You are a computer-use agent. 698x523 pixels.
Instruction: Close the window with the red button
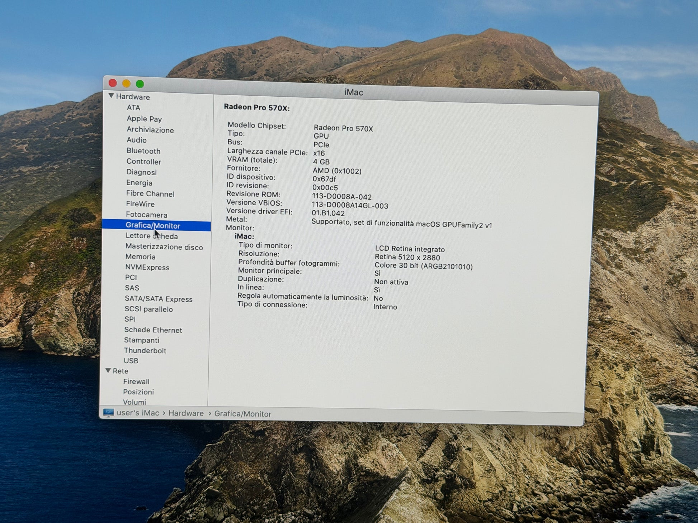pyautogui.click(x=113, y=83)
